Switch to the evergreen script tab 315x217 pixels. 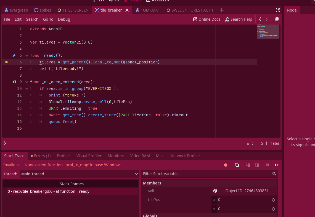click(16, 10)
